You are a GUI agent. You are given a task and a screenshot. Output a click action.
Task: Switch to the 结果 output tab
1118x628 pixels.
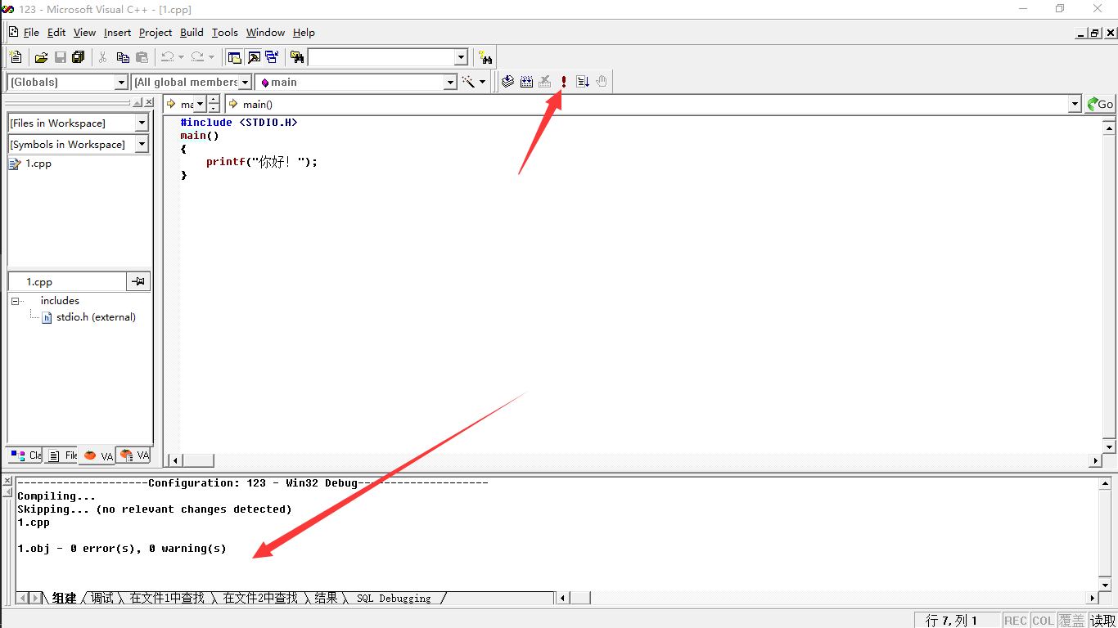[326, 599]
